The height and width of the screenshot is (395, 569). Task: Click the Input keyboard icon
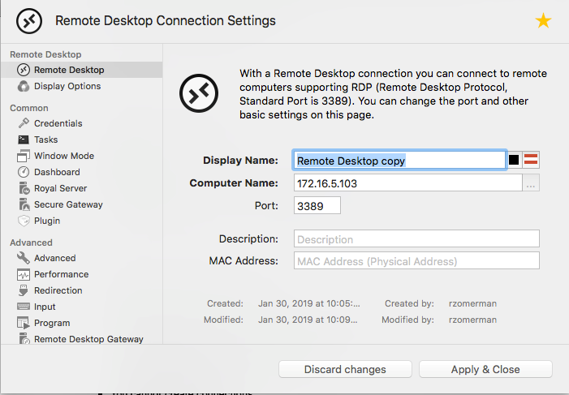pos(24,307)
